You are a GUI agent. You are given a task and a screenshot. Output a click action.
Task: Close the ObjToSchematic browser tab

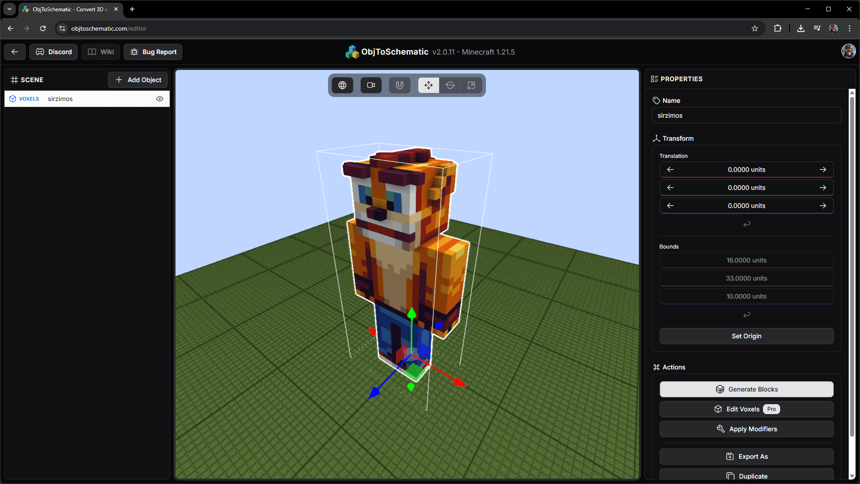point(116,9)
